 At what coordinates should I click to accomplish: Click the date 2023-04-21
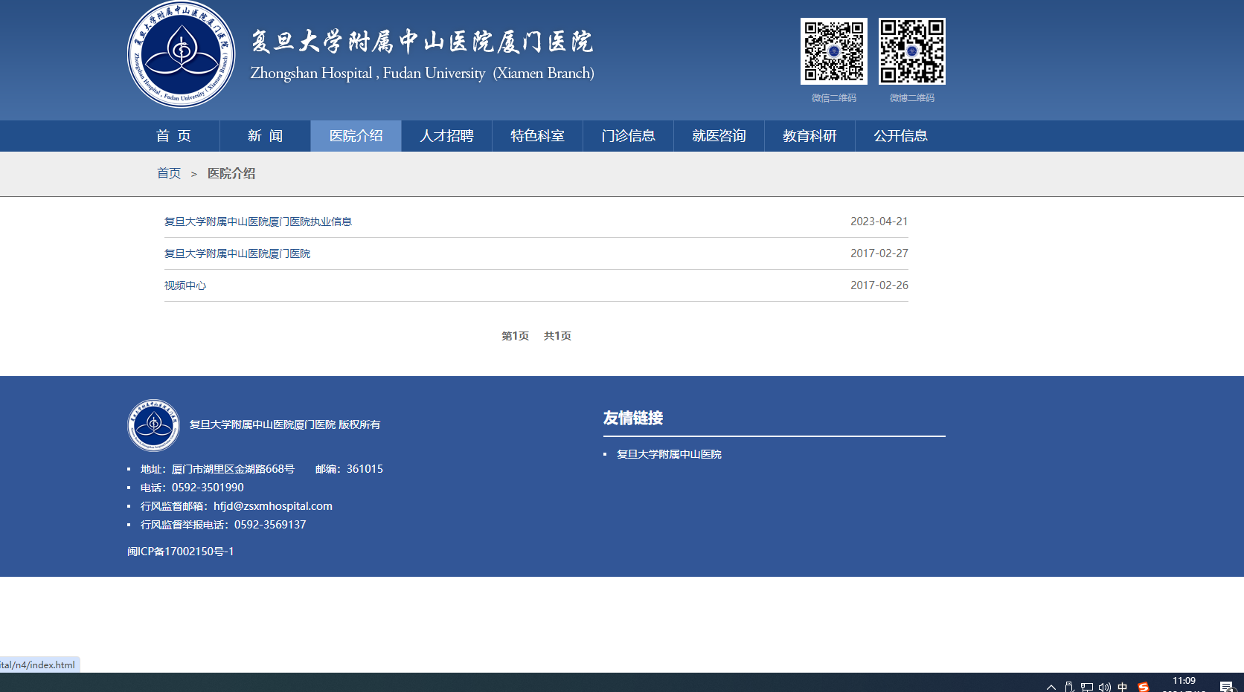coord(879,221)
